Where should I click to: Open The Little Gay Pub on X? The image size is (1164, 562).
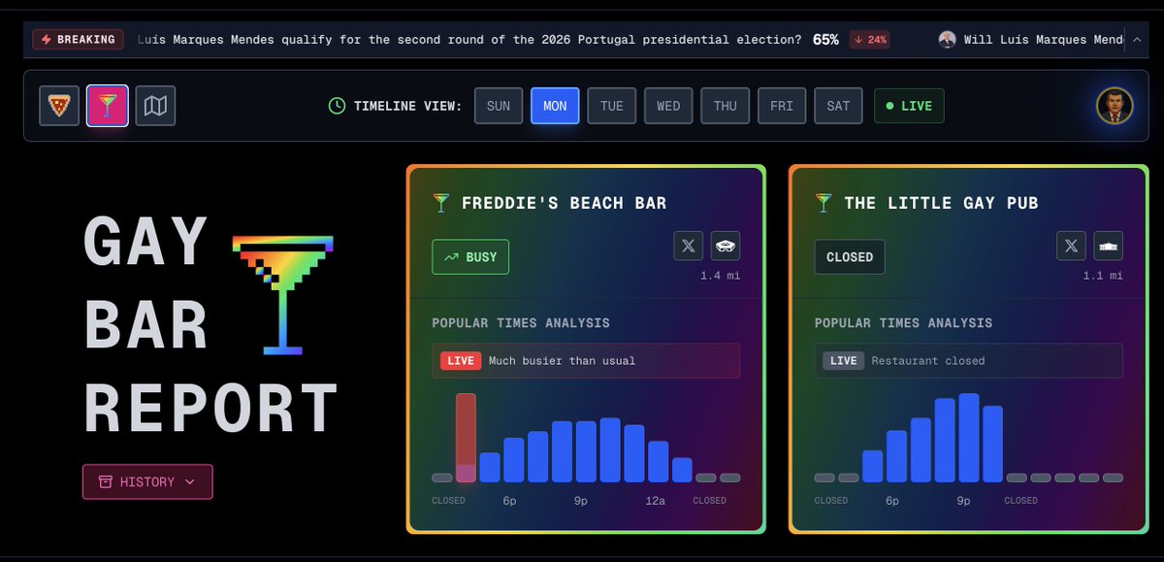pyautogui.click(x=1071, y=246)
